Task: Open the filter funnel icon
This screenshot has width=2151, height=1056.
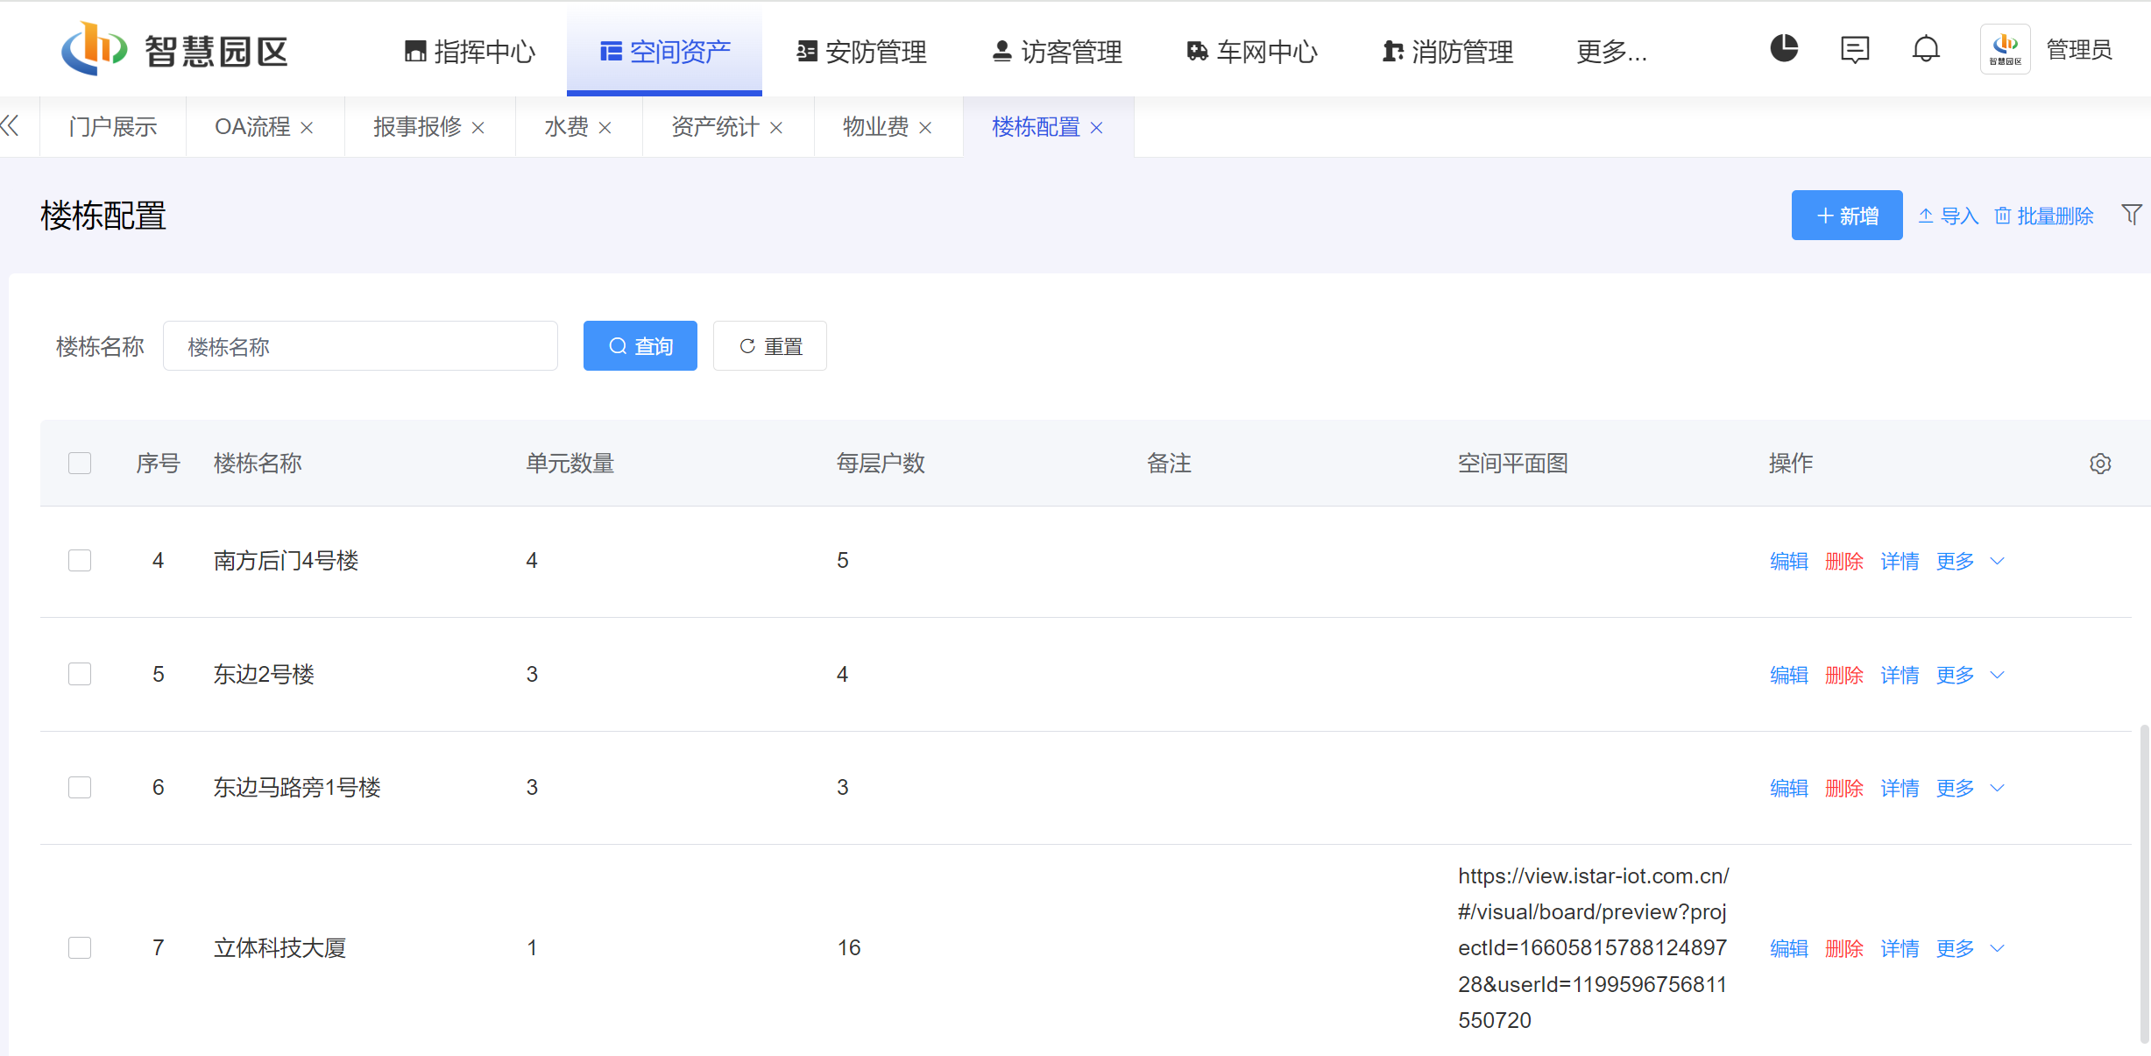Action: point(2132,215)
